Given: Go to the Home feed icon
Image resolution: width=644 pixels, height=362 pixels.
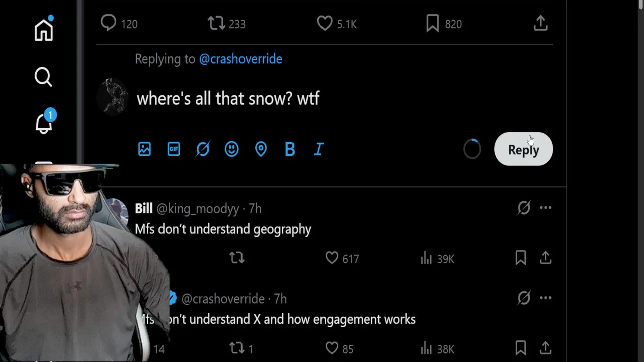Looking at the screenshot, I should coord(44,29).
